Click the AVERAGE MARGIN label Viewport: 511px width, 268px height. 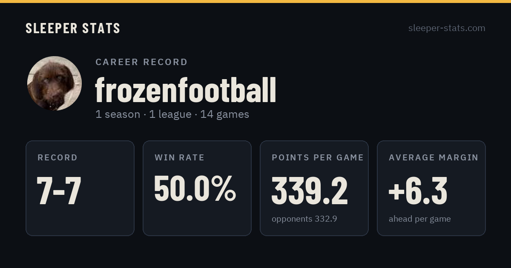(433, 158)
